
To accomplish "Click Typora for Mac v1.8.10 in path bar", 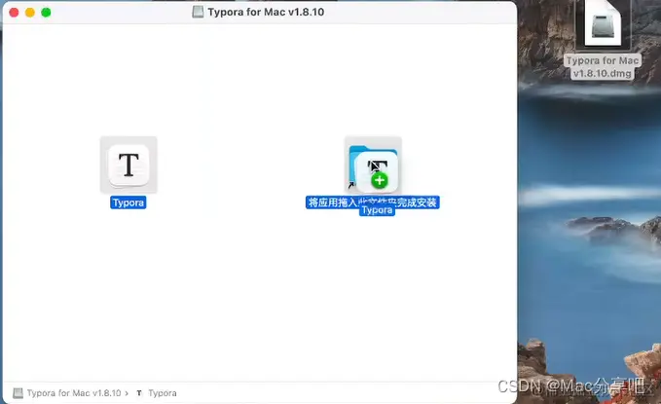I will (x=74, y=393).
